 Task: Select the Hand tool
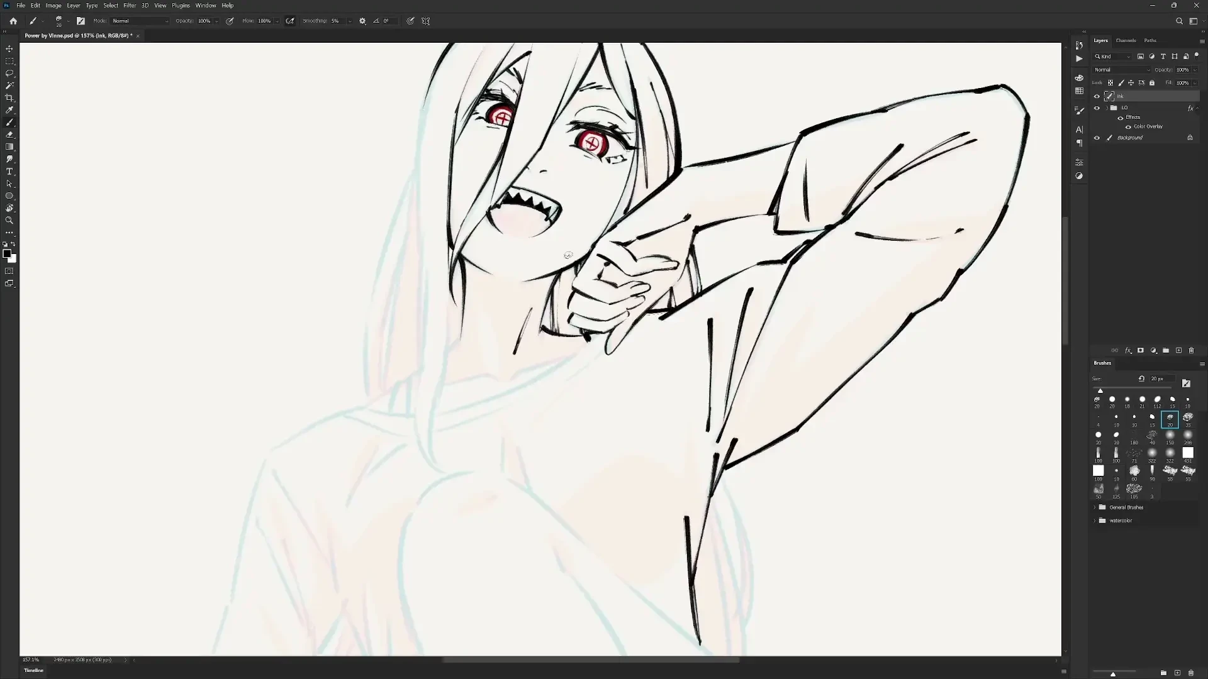tap(9, 208)
